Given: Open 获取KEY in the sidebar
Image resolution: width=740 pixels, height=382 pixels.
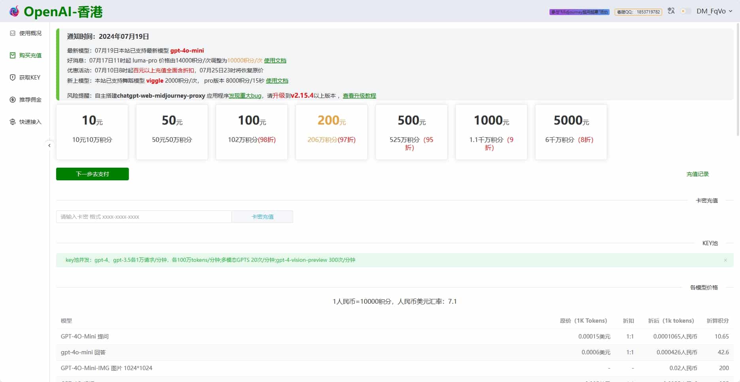Looking at the screenshot, I should pos(25,78).
